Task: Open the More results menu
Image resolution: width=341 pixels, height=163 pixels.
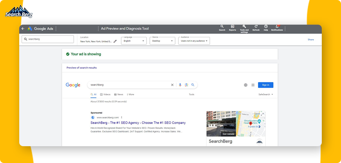Action: (x=131, y=95)
